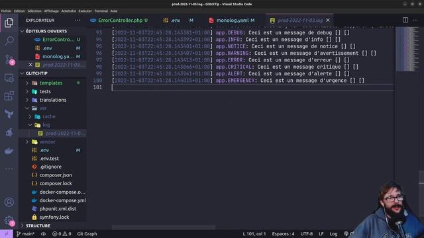Collapse the GLITCHTIP folder section

[52, 73]
